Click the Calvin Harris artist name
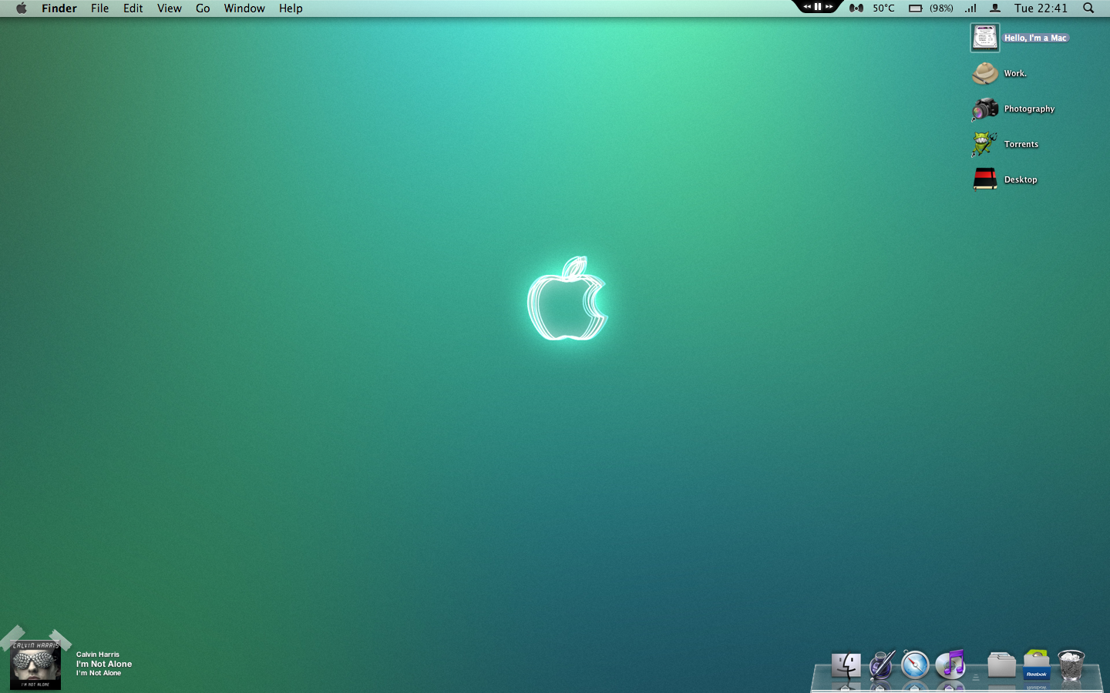 [98, 654]
